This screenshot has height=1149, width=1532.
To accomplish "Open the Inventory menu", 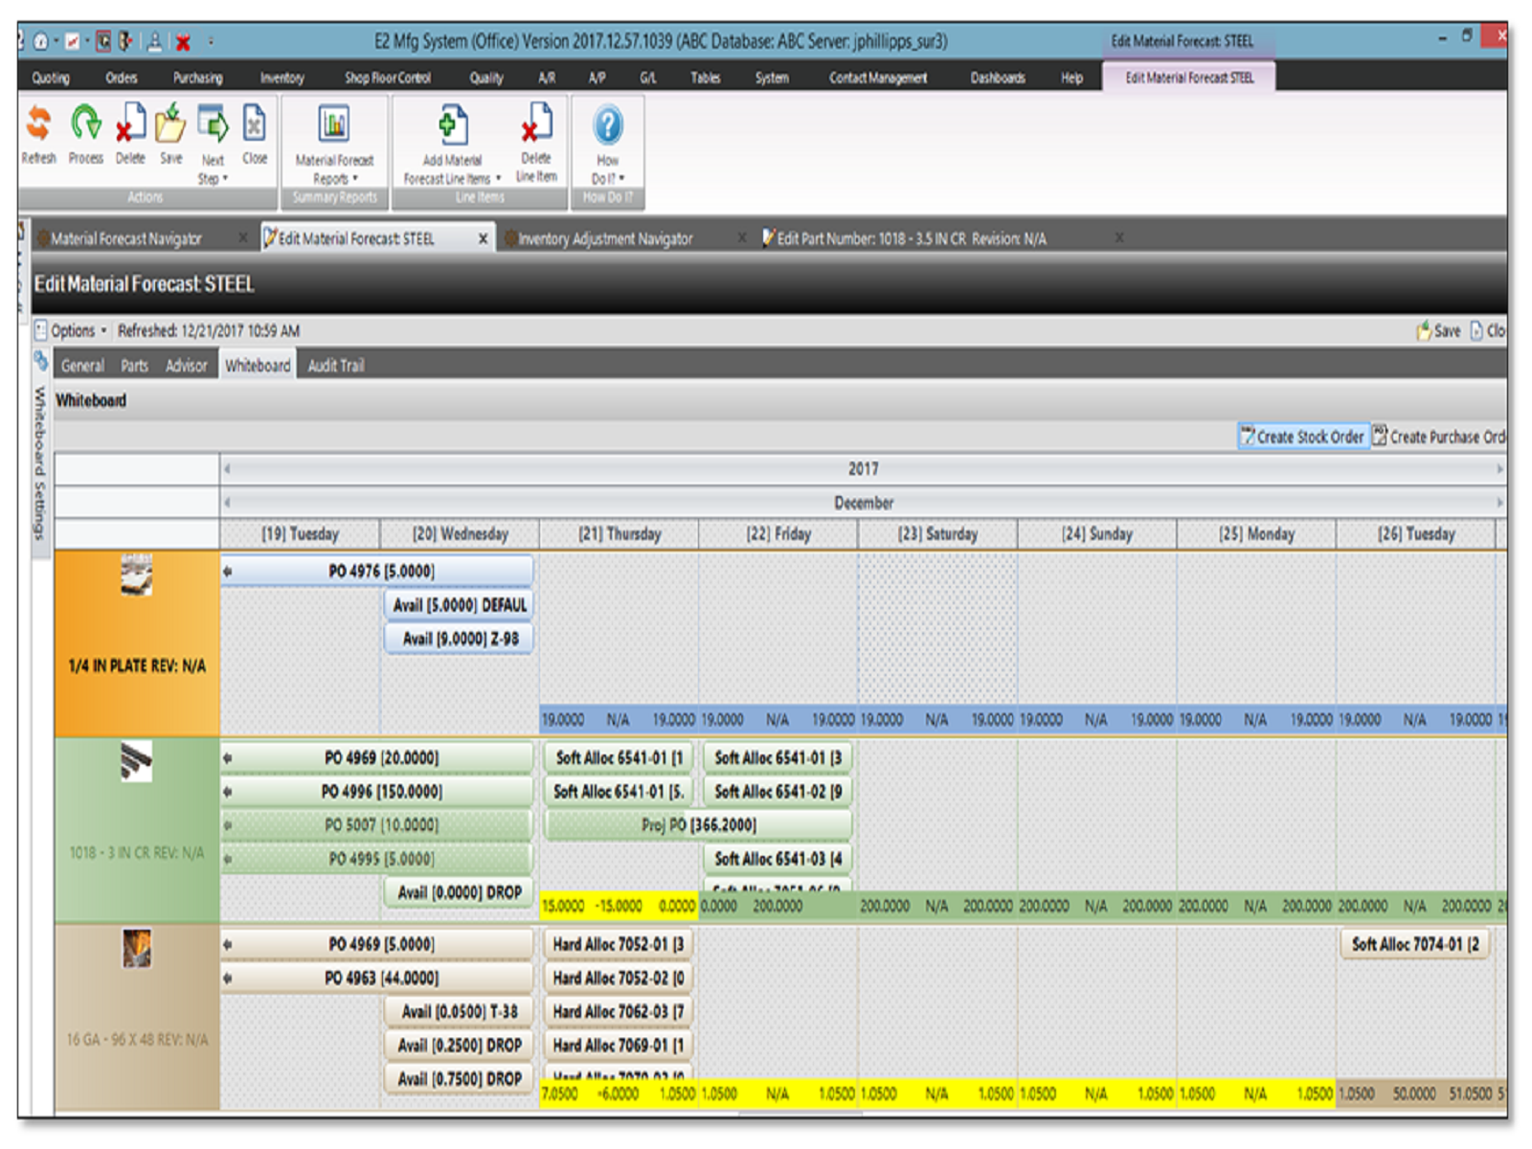I will 282,78.
